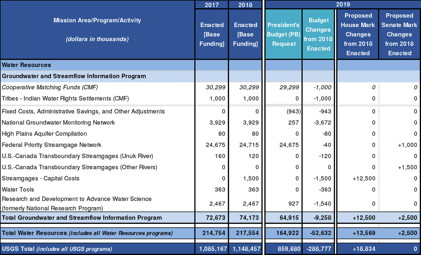
Task: Click the 2017 year header
Action: (x=212, y=5)
